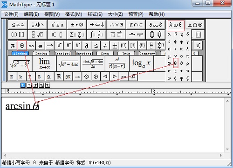Pick eta in Greek lowercase palette
Screen dimensions: 233x168
(x=169, y=49)
